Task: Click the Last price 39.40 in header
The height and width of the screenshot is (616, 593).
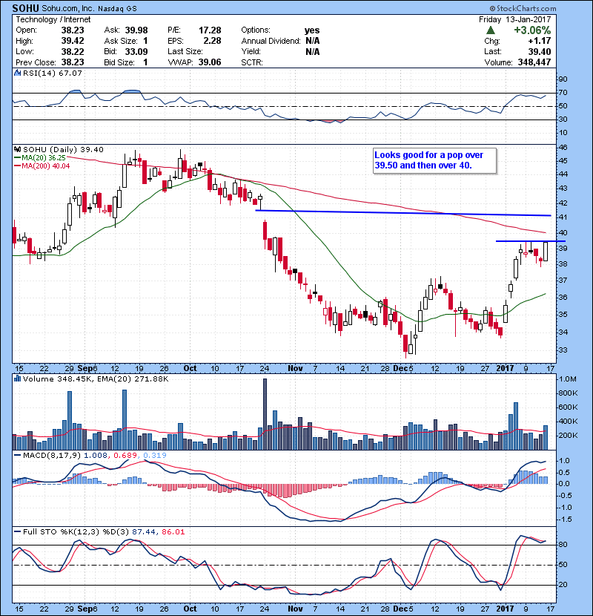Action: tap(539, 51)
